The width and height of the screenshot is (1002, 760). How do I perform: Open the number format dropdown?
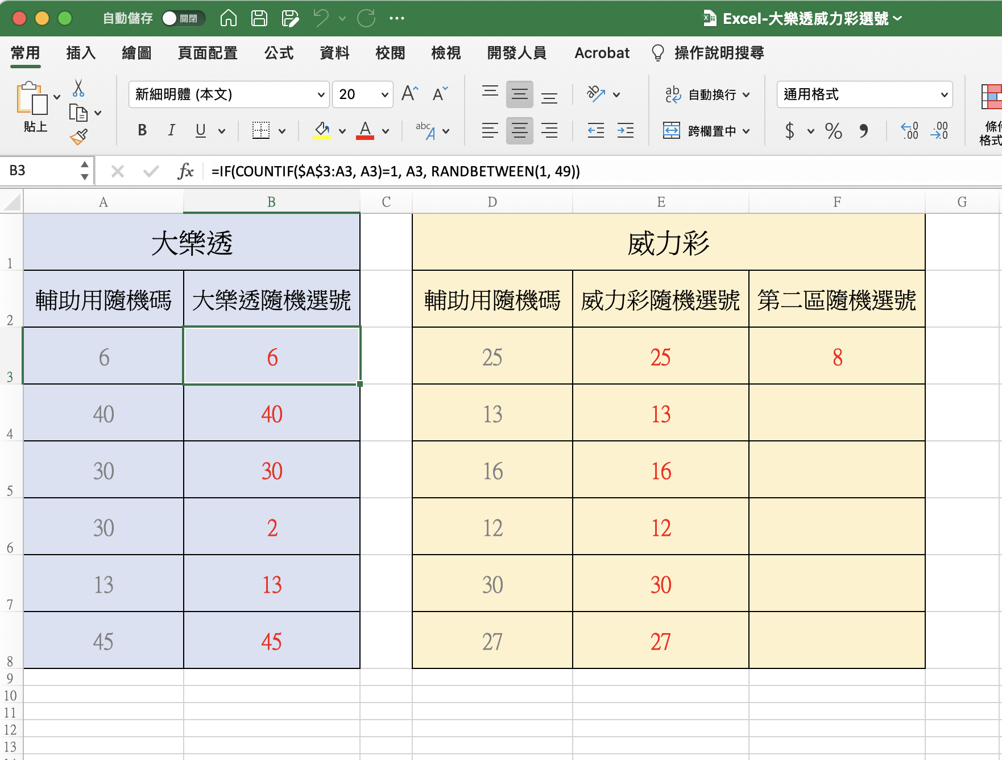pos(944,94)
